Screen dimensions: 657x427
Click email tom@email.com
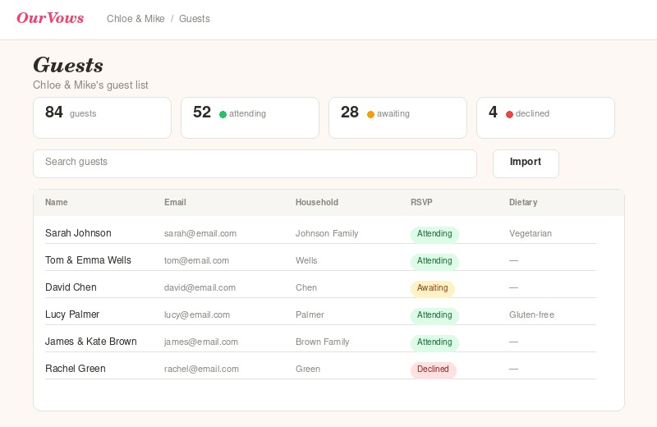click(196, 260)
